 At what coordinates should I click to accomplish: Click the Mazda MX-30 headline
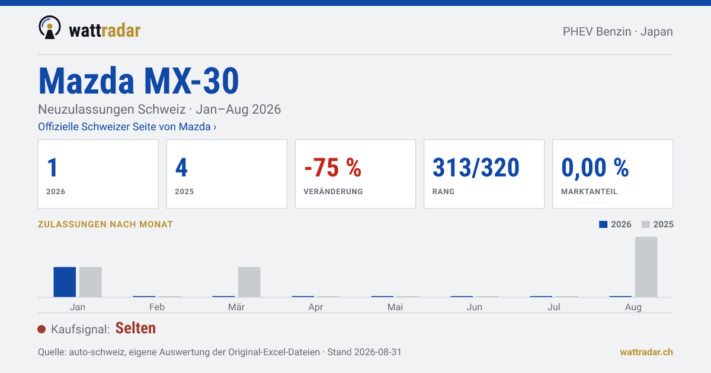tap(139, 81)
